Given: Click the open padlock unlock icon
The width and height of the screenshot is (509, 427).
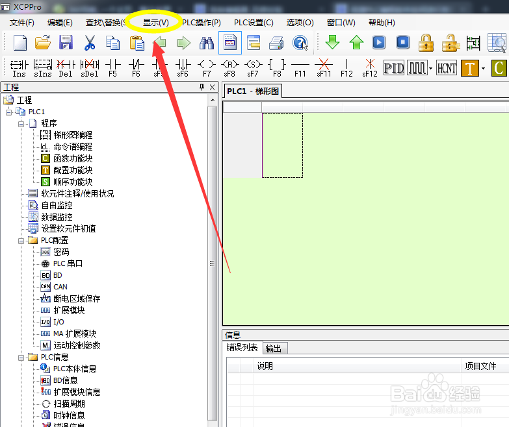Looking at the screenshot, I should pyautogui.click(x=450, y=43).
